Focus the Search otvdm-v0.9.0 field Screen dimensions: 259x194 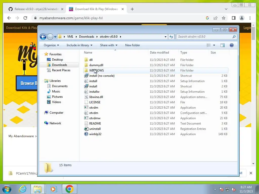coord(206,37)
